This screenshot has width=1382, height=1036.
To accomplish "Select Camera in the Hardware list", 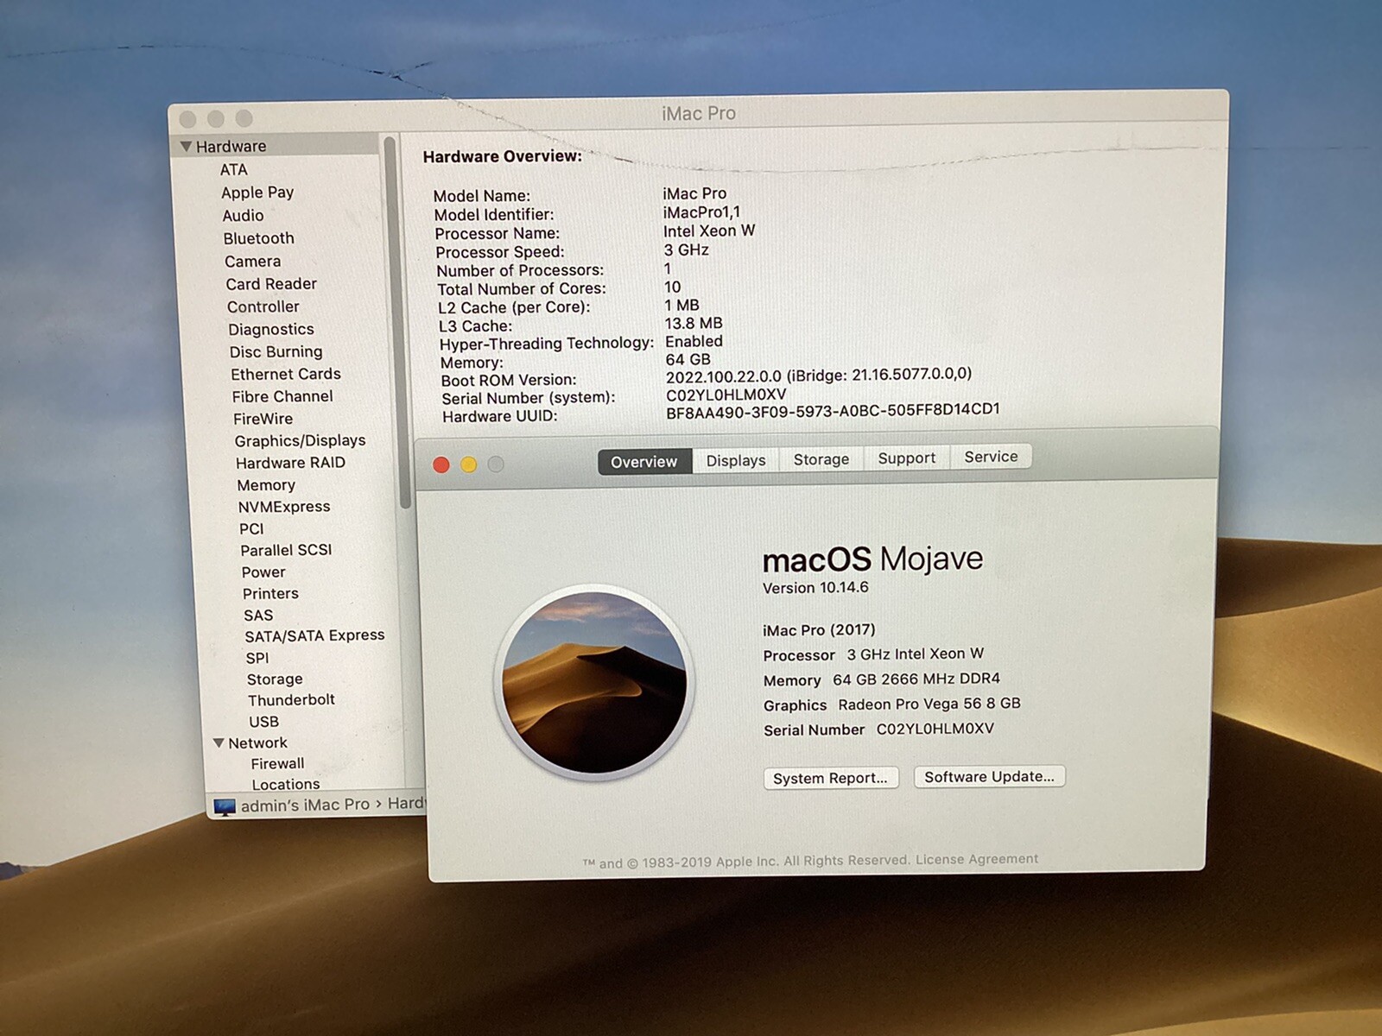I will click(x=253, y=262).
